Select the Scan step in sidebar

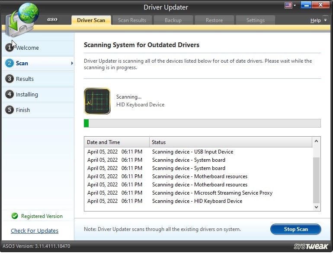[x=38, y=63]
